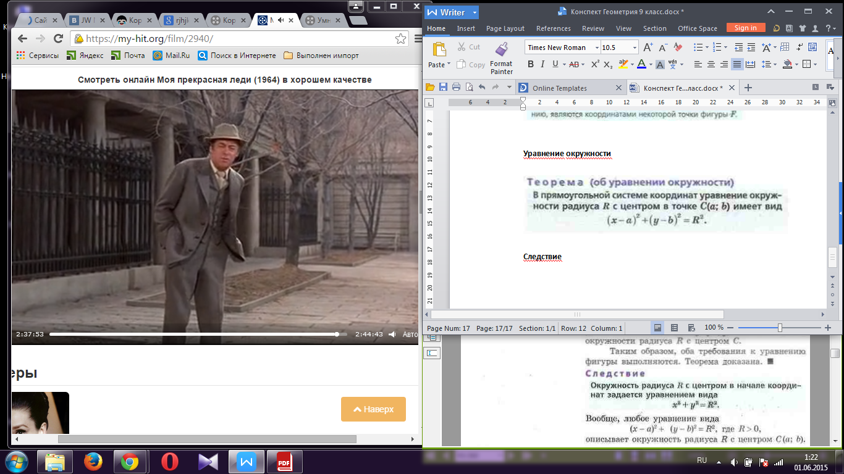The image size is (844, 474).
Task: Reload the Chrome page
Action: coord(59,38)
